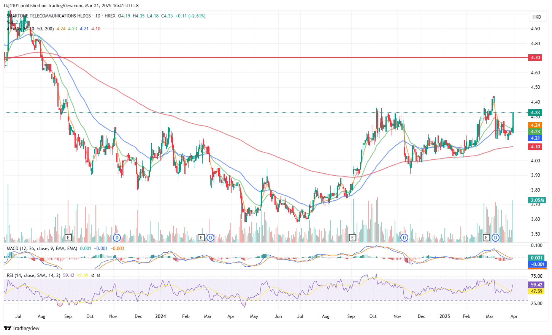The width and height of the screenshot is (552, 335).
Task: Open the HKD currency selector
Action: [537, 17]
